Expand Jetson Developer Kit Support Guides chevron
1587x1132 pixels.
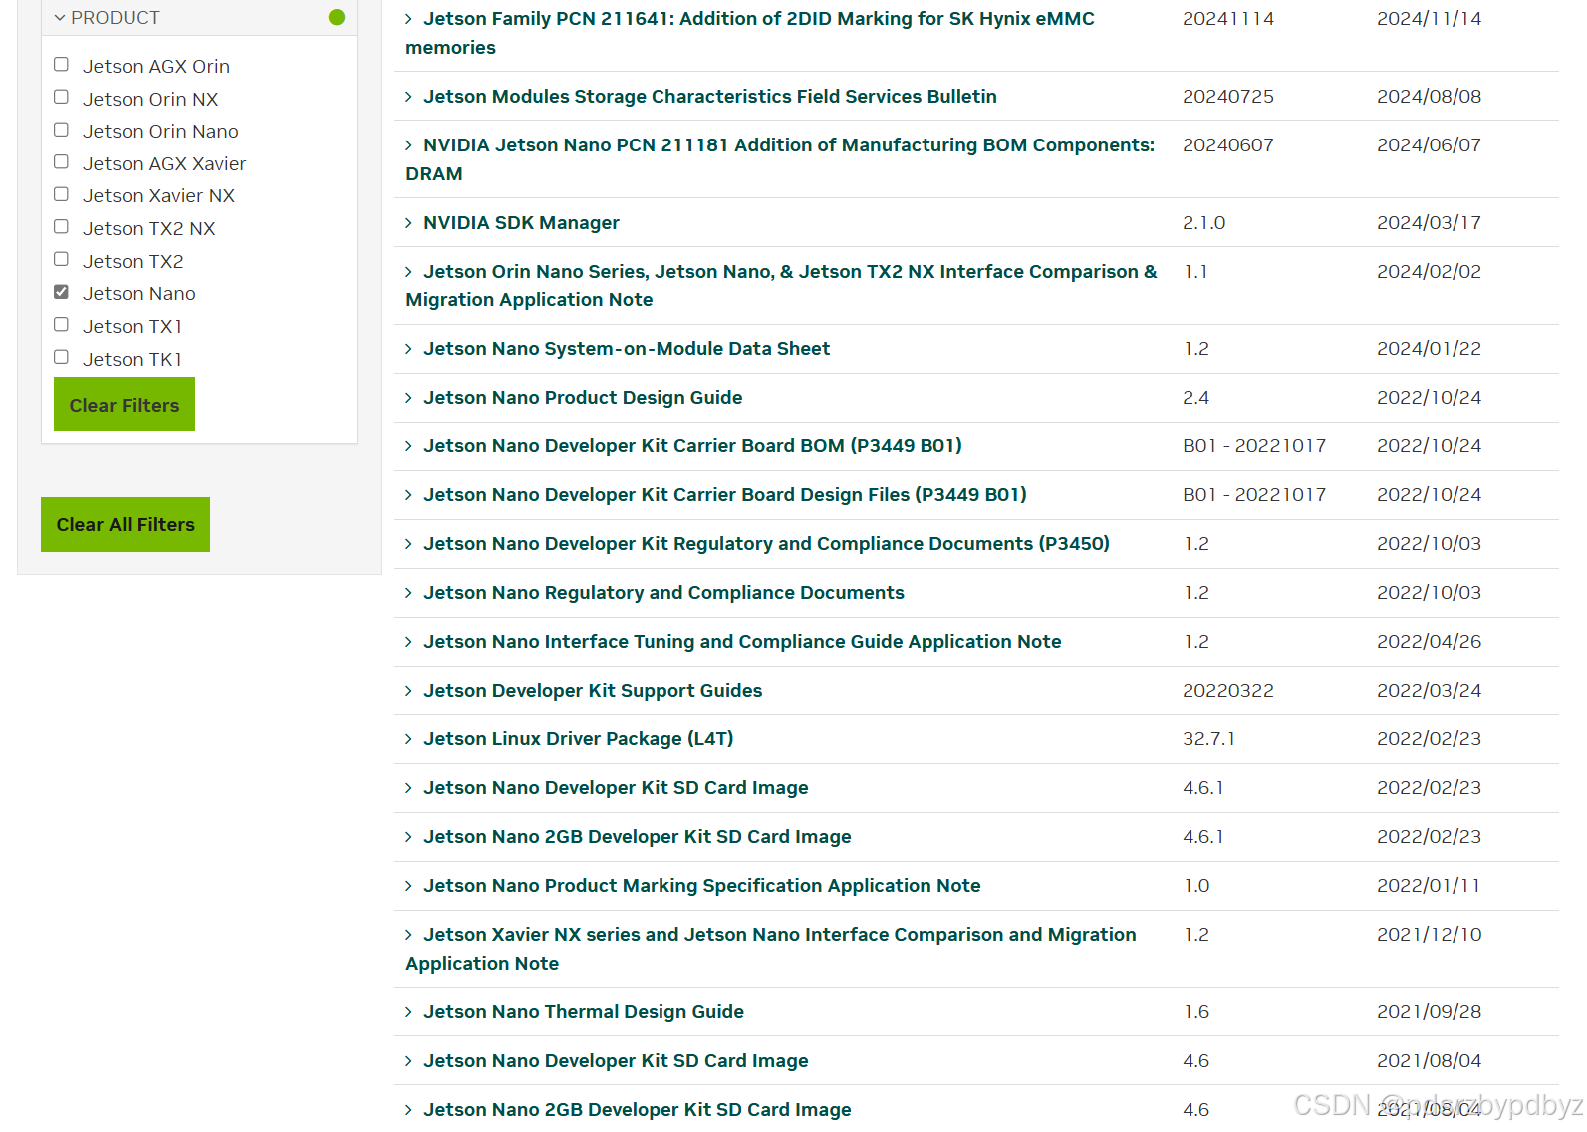click(408, 691)
